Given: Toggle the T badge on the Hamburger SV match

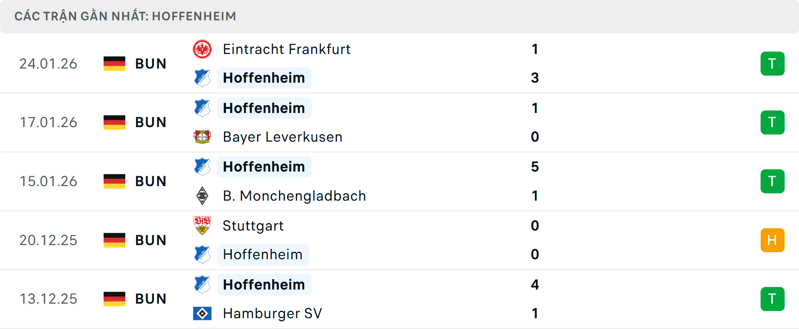Looking at the screenshot, I should (773, 299).
